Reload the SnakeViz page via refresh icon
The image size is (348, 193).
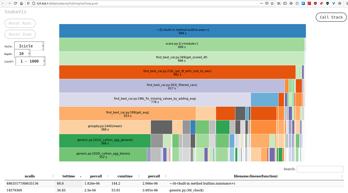coord(14,3)
